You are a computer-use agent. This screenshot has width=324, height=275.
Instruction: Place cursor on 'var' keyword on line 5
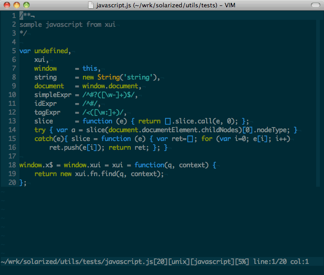pos(25,51)
